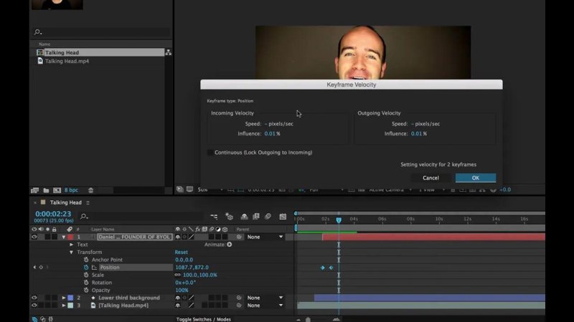Hide the Lower third background layer
This screenshot has width=574, height=322.
(34, 298)
